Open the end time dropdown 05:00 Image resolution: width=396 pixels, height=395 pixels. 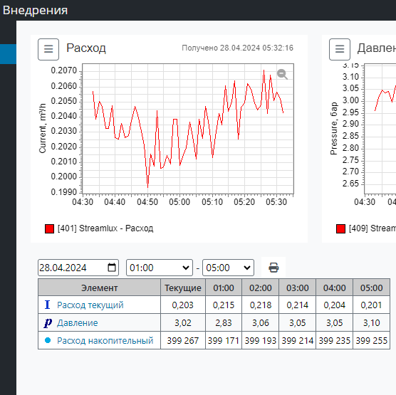[x=228, y=268]
